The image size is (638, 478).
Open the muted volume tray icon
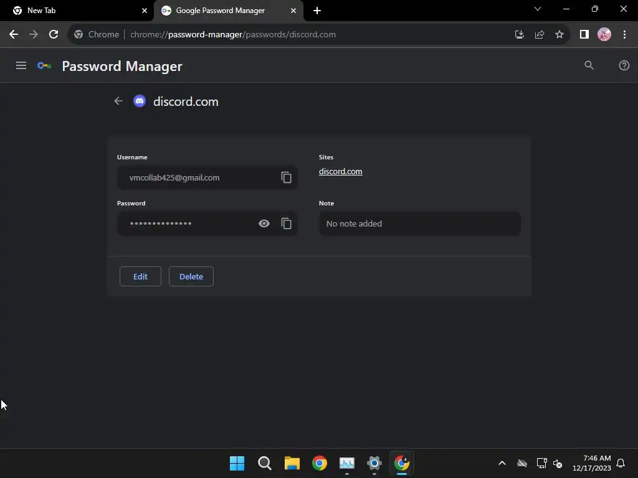tap(558, 463)
